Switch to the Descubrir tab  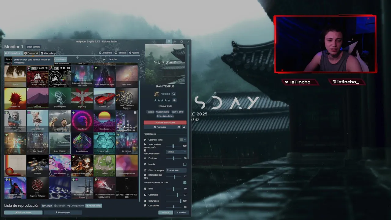(x=31, y=53)
